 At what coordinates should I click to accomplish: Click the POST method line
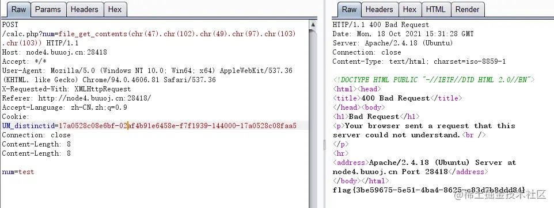tap(10, 25)
